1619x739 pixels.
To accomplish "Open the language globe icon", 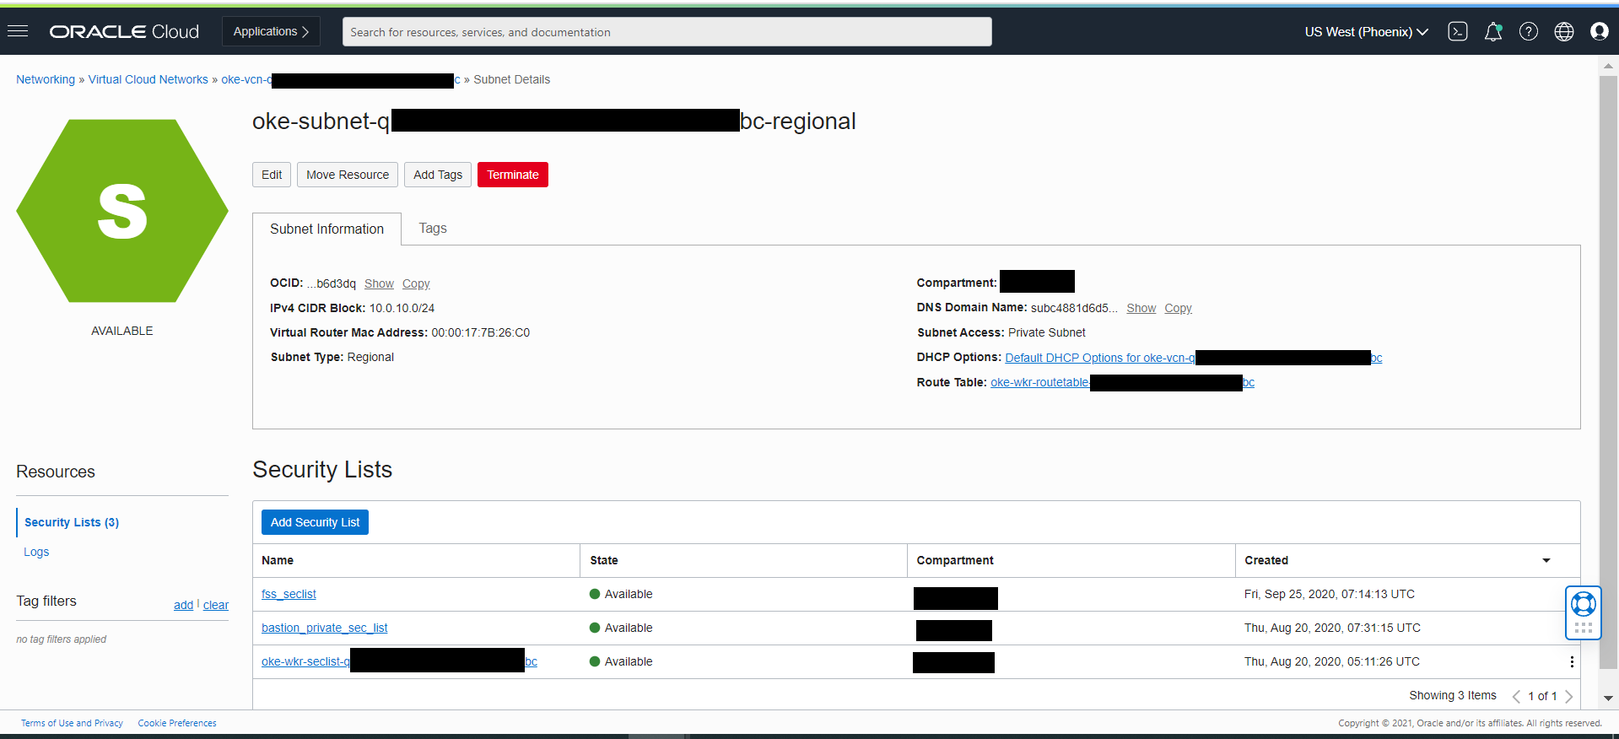I will coord(1563,31).
